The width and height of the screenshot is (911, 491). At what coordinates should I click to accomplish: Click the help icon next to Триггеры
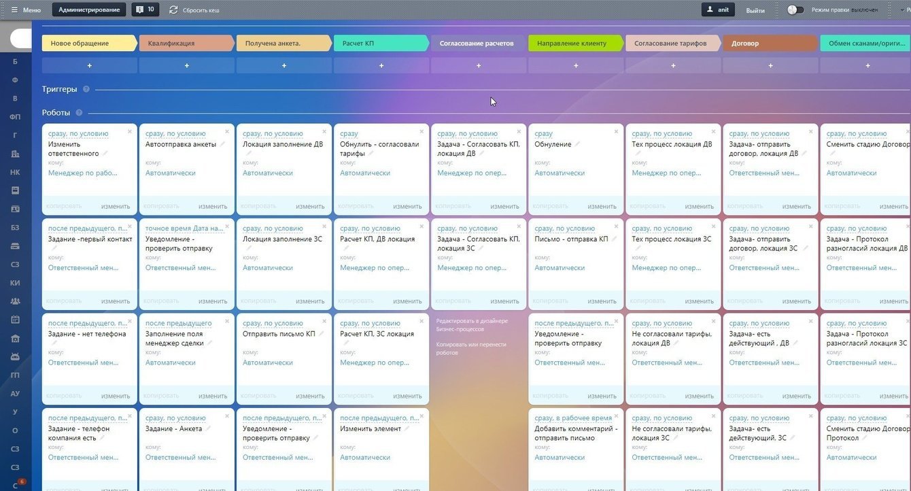[x=86, y=89]
